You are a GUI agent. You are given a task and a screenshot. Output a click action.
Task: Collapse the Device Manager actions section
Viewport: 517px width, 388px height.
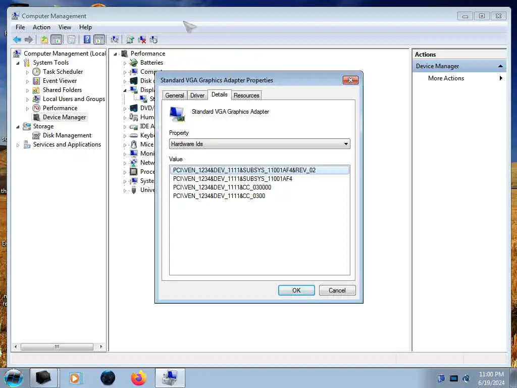coord(500,66)
